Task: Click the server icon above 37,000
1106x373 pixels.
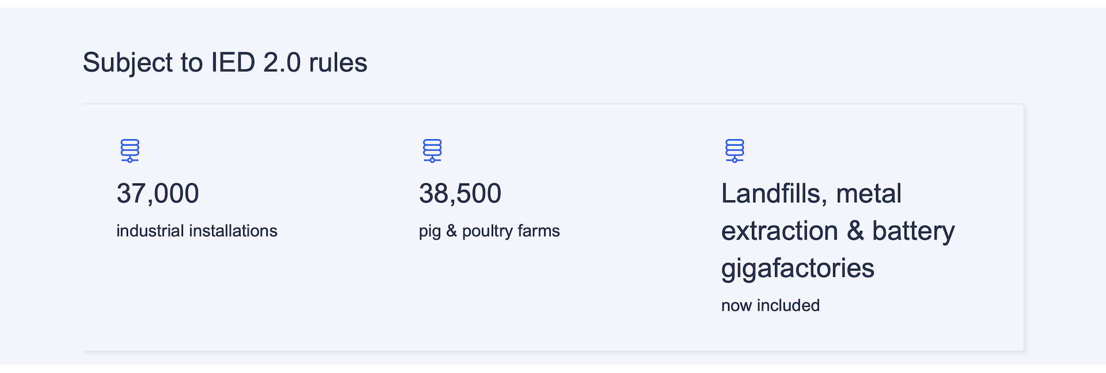Action: tap(130, 151)
